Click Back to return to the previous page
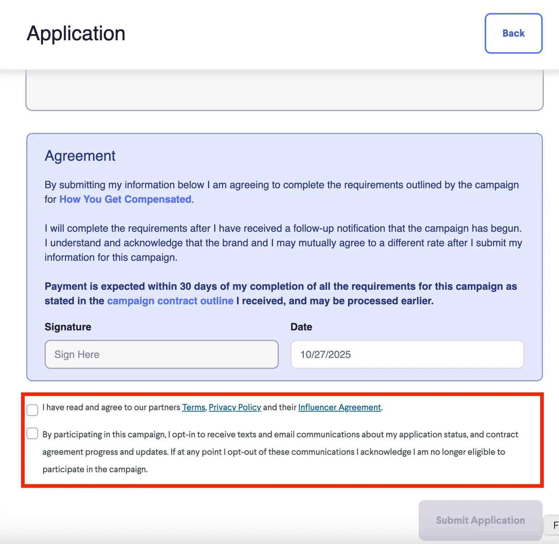 pos(513,33)
